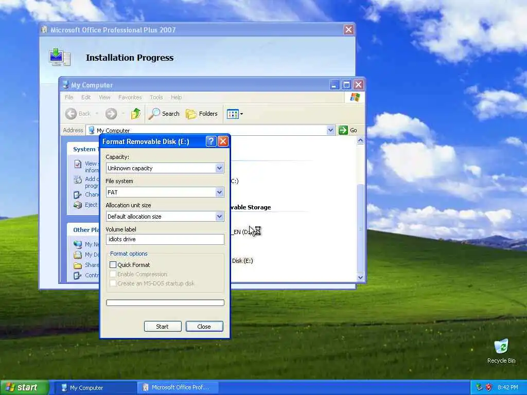Expand the File system dropdown showing FAT
This screenshot has height=395, width=527.
click(x=219, y=192)
